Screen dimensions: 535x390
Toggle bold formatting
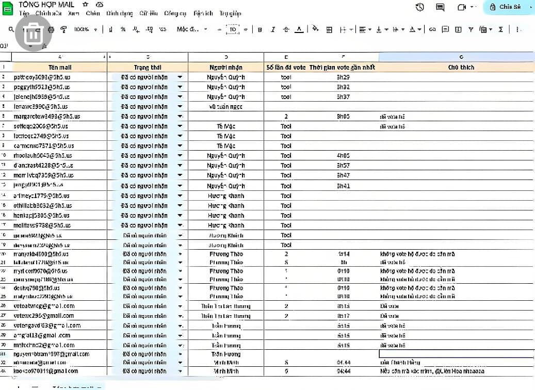tap(260, 30)
